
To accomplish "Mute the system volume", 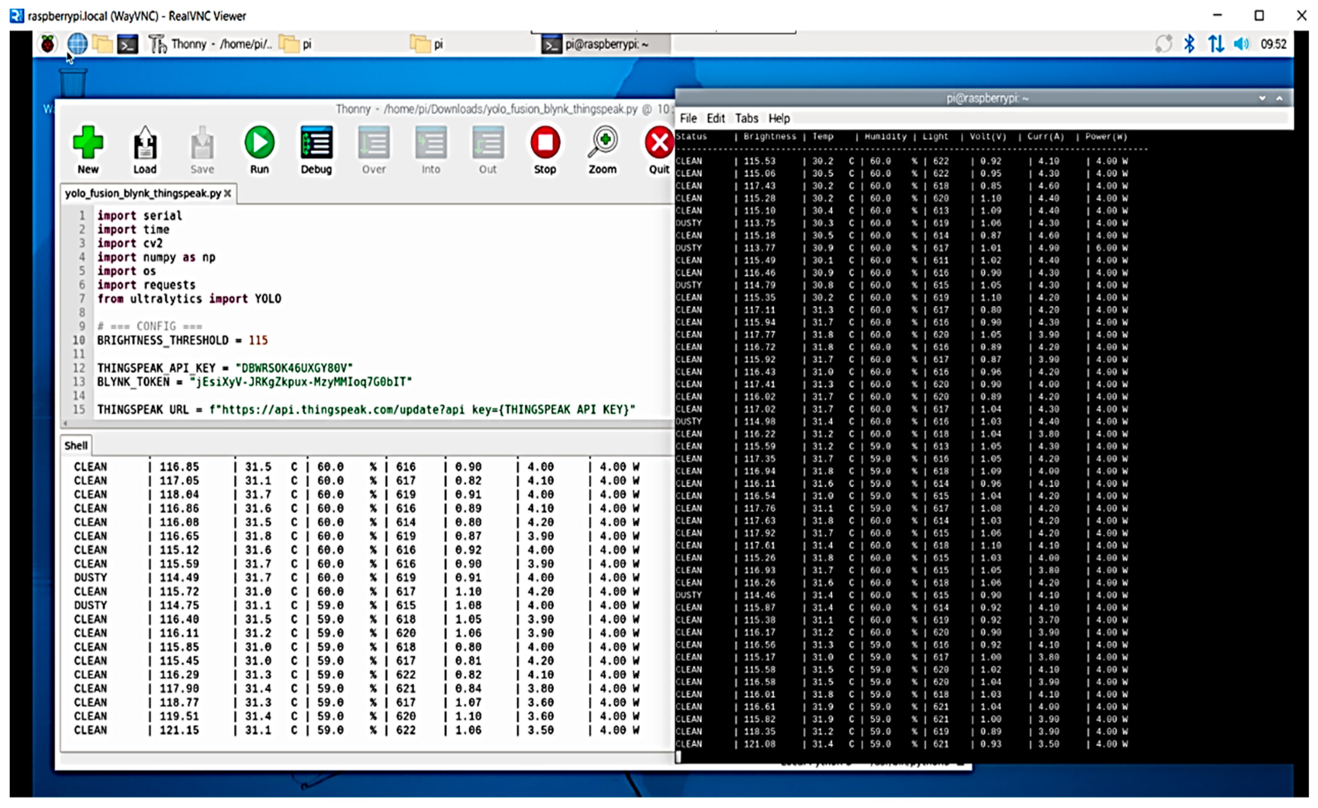I will coord(1242,44).
